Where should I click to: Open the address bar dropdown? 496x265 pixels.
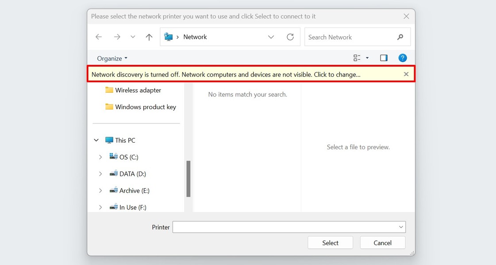271,37
